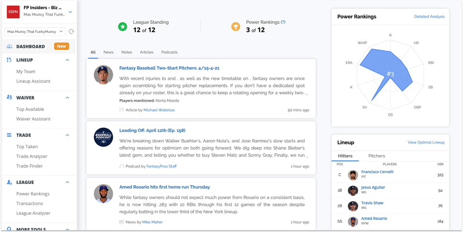Collapse the League section chevron
Image resolution: width=463 pixels, height=232 pixels.
coord(68,182)
